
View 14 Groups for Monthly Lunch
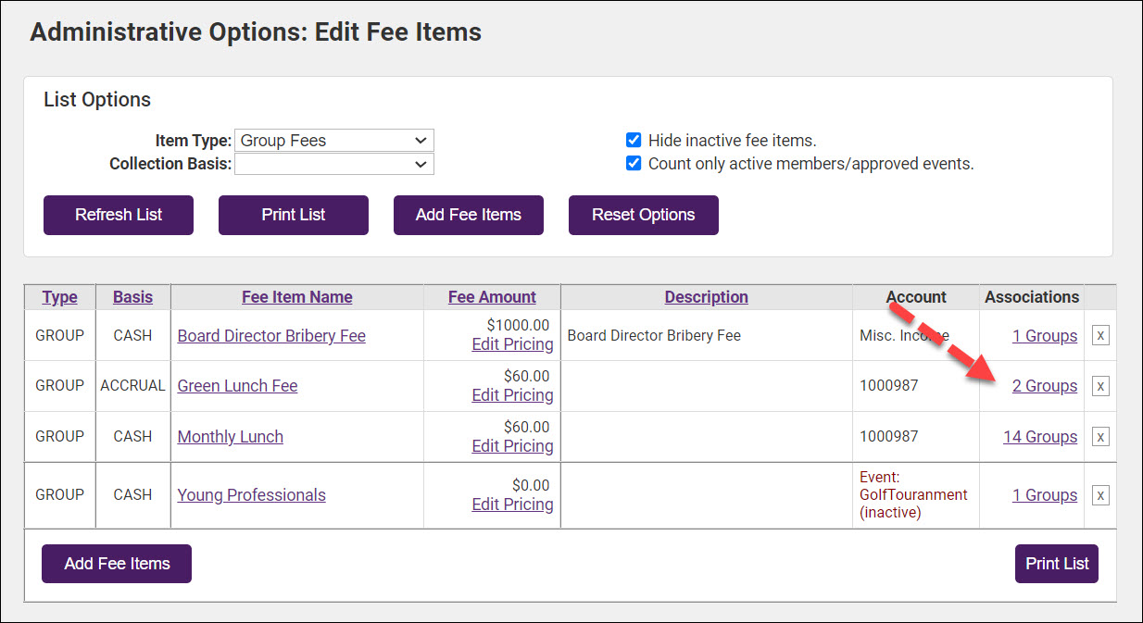point(1039,437)
